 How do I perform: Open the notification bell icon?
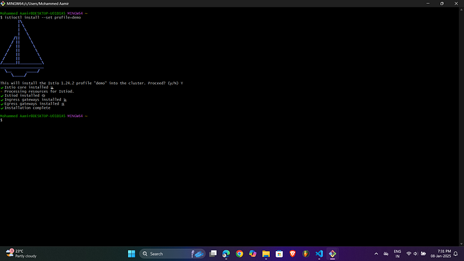pyautogui.click(x=456, y=254)
